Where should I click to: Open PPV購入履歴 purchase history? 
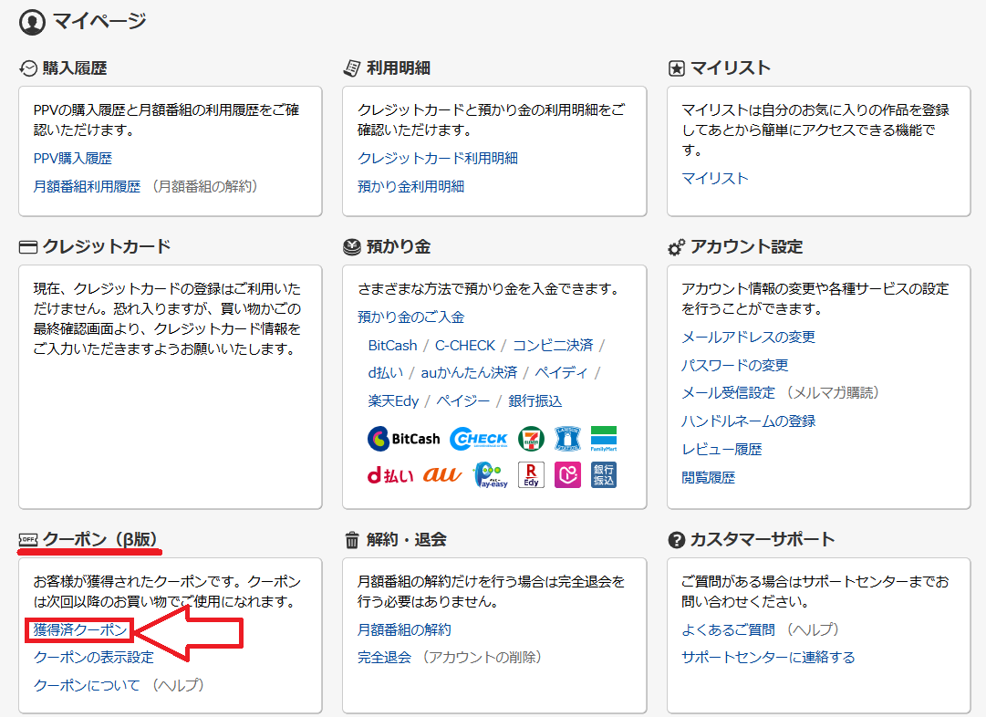(x=73, y=158)
